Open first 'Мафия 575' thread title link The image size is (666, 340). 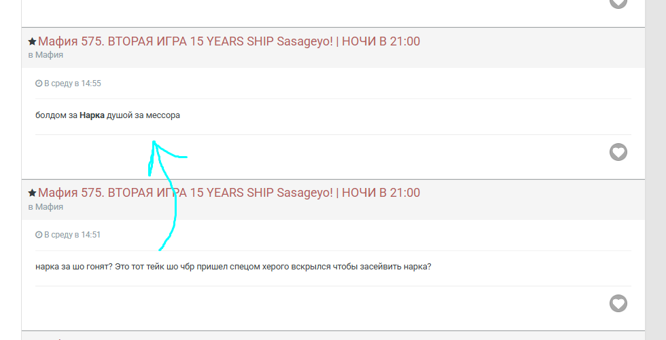pos(229,41)
